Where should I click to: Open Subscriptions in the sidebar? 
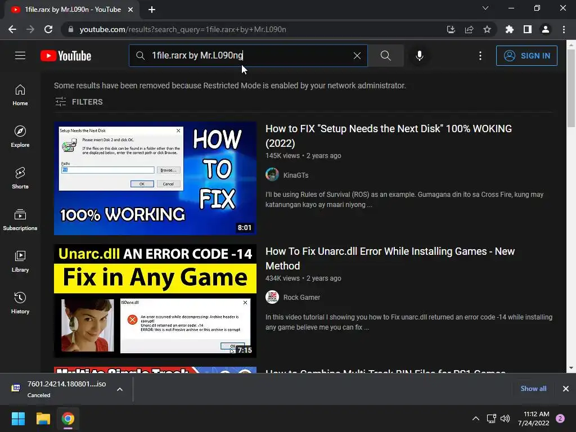pos(20,220)
